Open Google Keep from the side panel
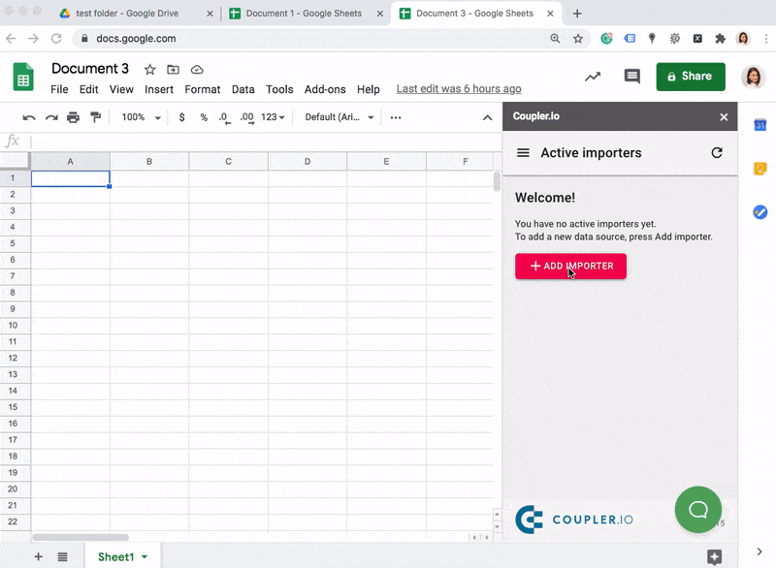 [760, 169]
